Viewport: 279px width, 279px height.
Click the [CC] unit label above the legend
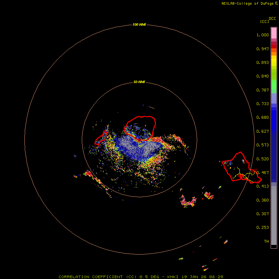pos(264,21)
